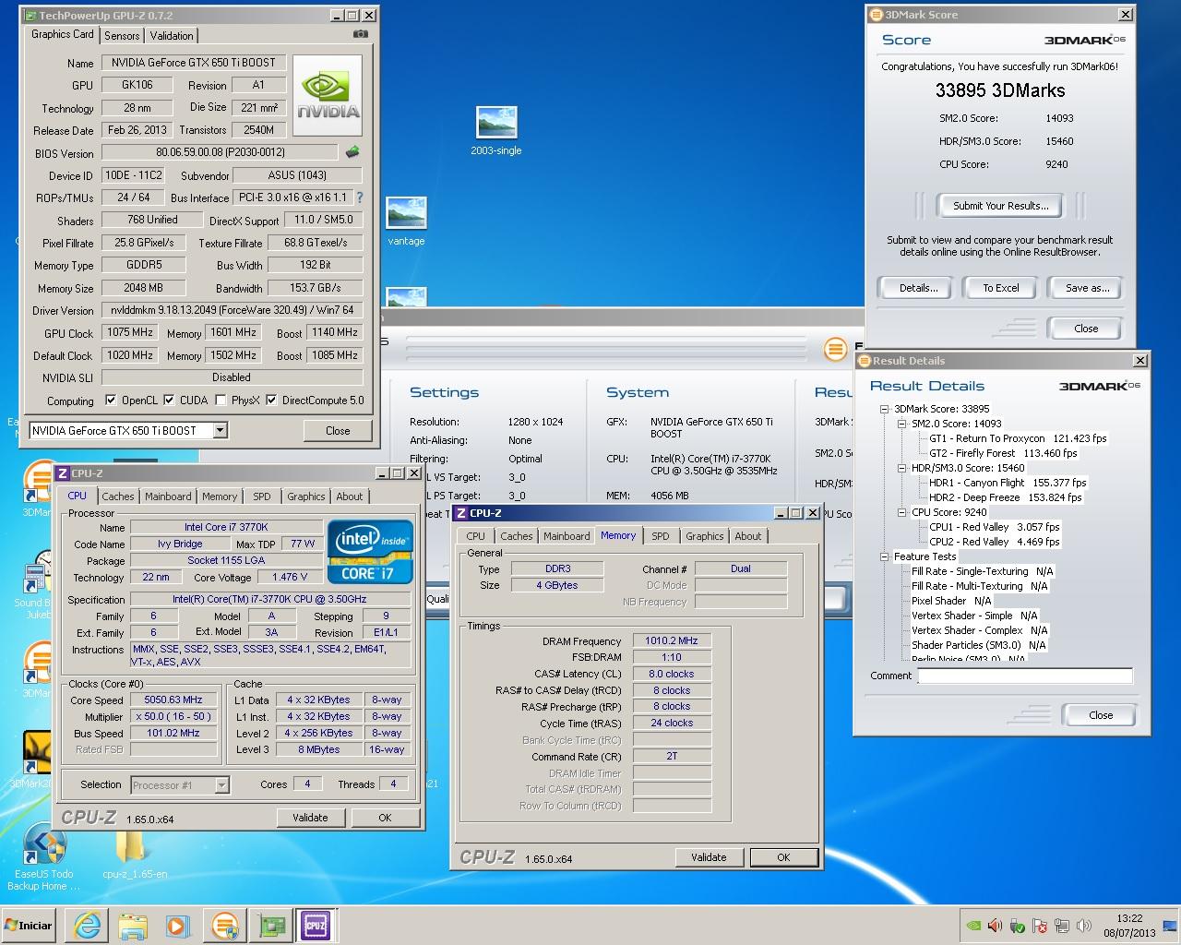Viewport: 1181px width, 945px height.
Task: Click the orange round icon in 3DMark window
Action: coord(835,349)
